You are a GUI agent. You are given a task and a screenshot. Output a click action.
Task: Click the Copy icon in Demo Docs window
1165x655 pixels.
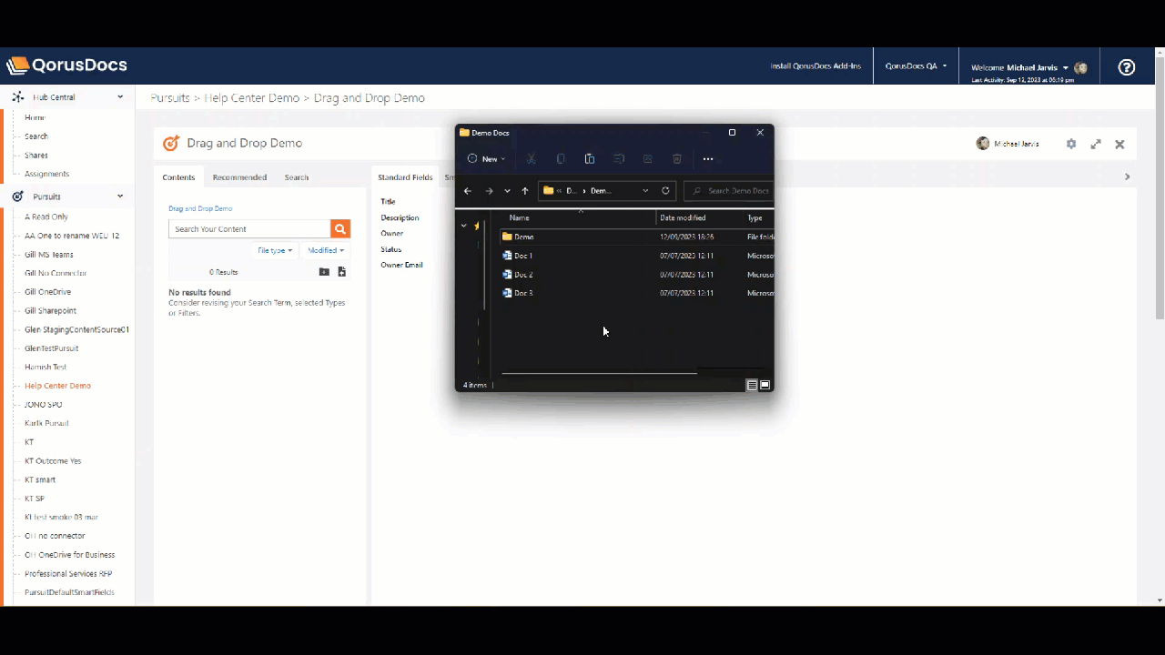560,158
